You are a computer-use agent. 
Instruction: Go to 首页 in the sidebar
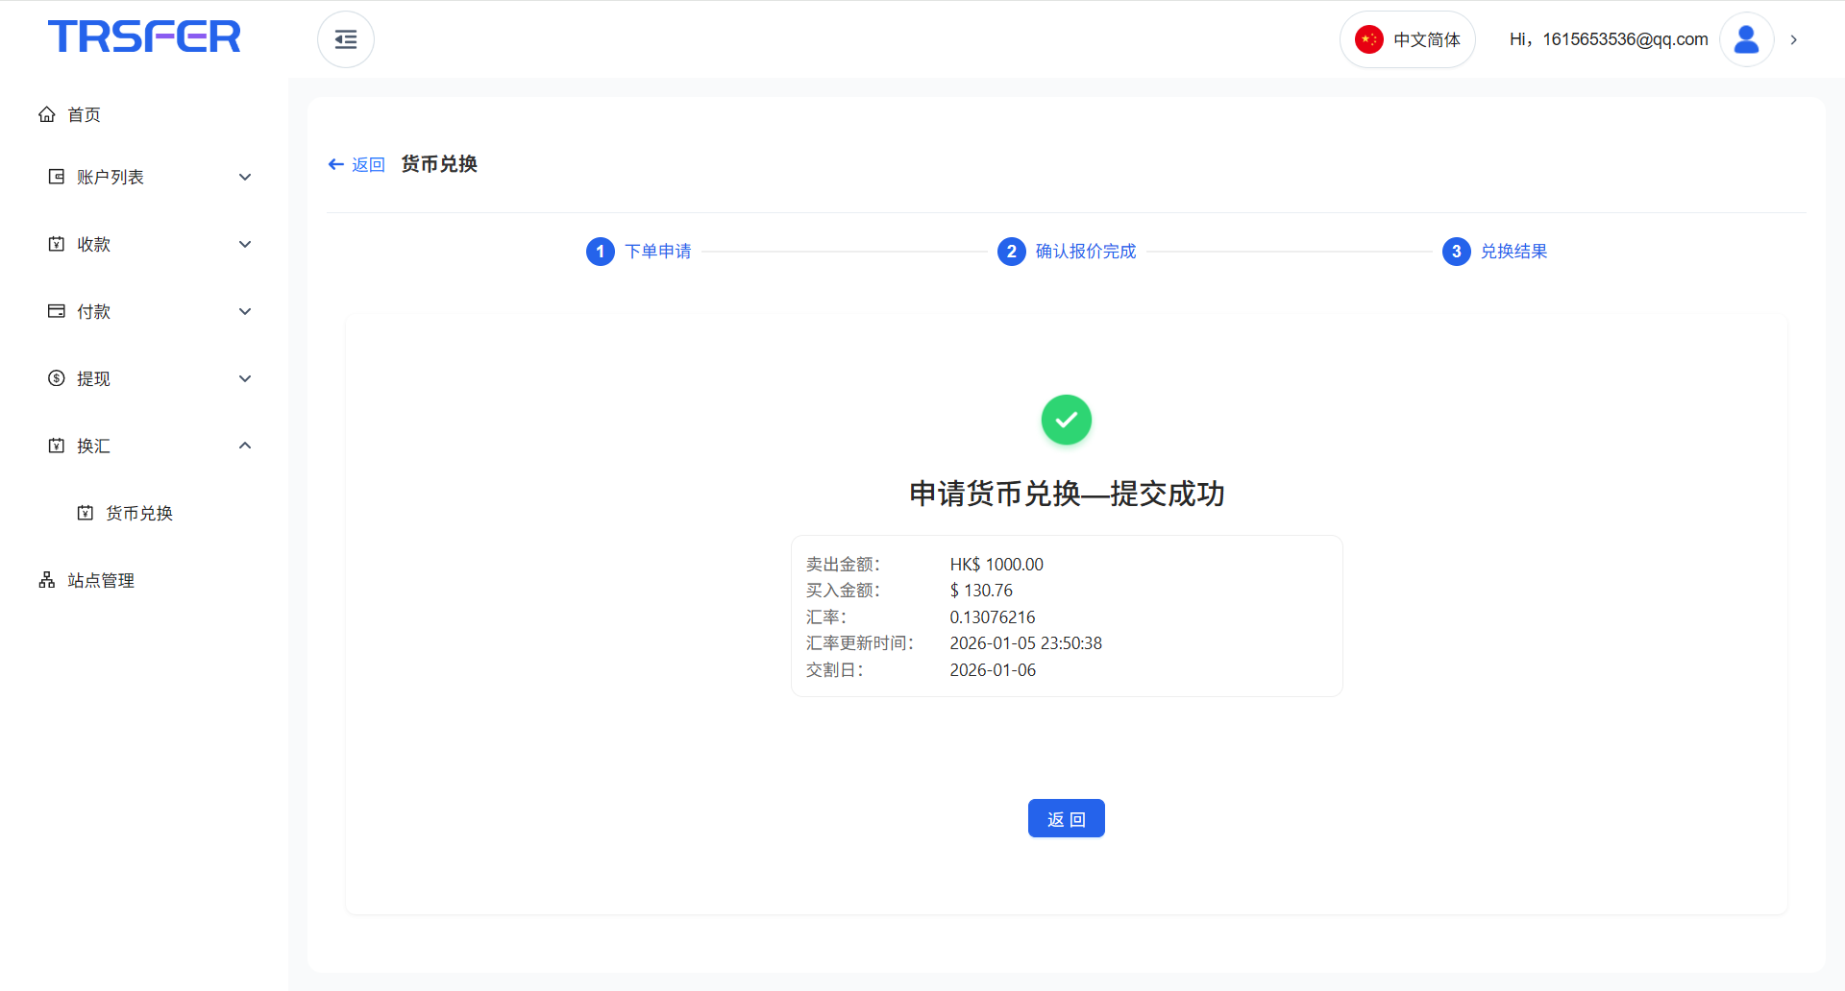click(85, 114)
